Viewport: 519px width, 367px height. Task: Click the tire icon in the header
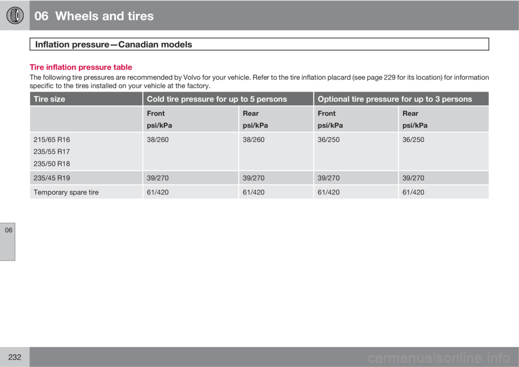[15, 15]
